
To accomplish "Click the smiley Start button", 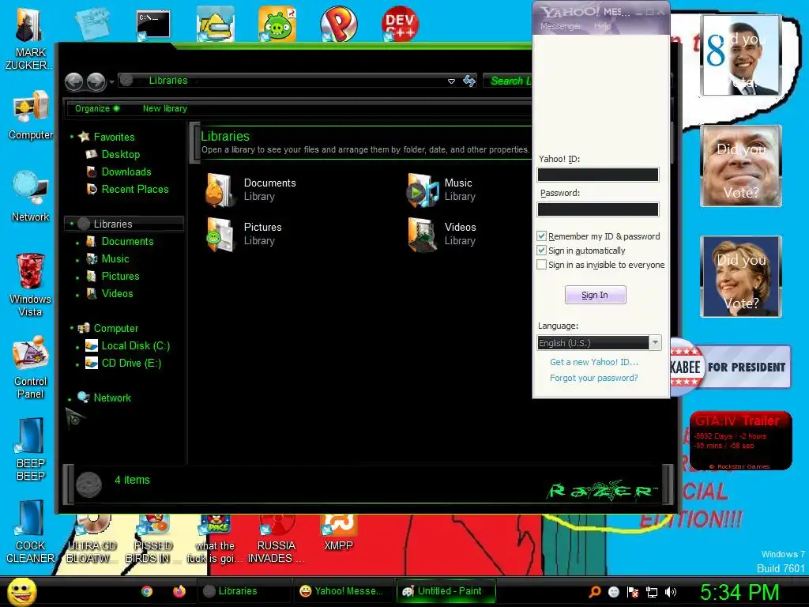I will tap(21, 591).
